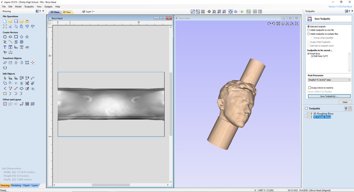Click the rotate clockwise icon in 3D view
Viewport: 354px width, 192px height.
click(269, 24)
